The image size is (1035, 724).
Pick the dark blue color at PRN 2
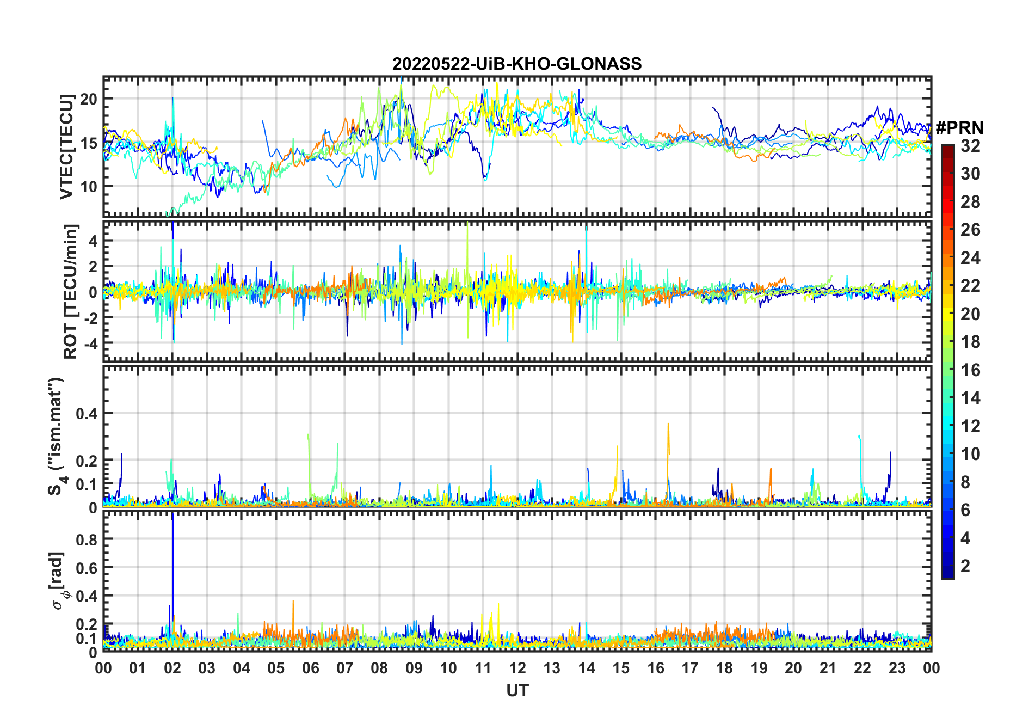[x=947, y=566]
